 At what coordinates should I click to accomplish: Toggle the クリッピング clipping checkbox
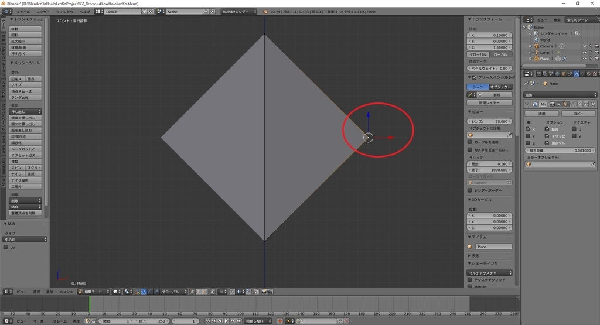coord(547,136)
